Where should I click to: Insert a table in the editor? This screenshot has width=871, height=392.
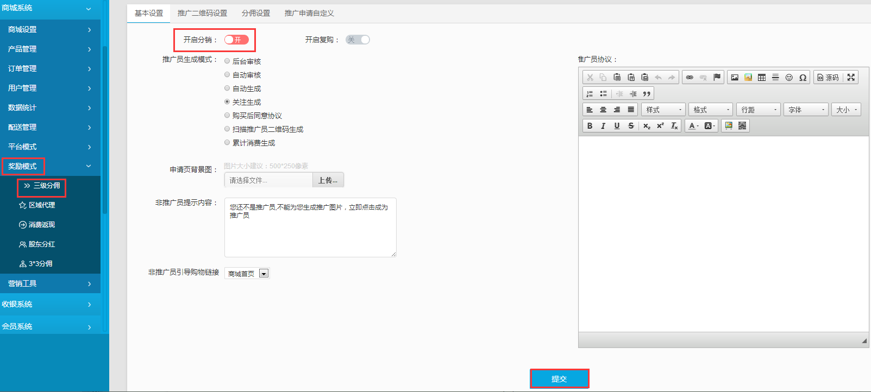click(x=762, y=78)
